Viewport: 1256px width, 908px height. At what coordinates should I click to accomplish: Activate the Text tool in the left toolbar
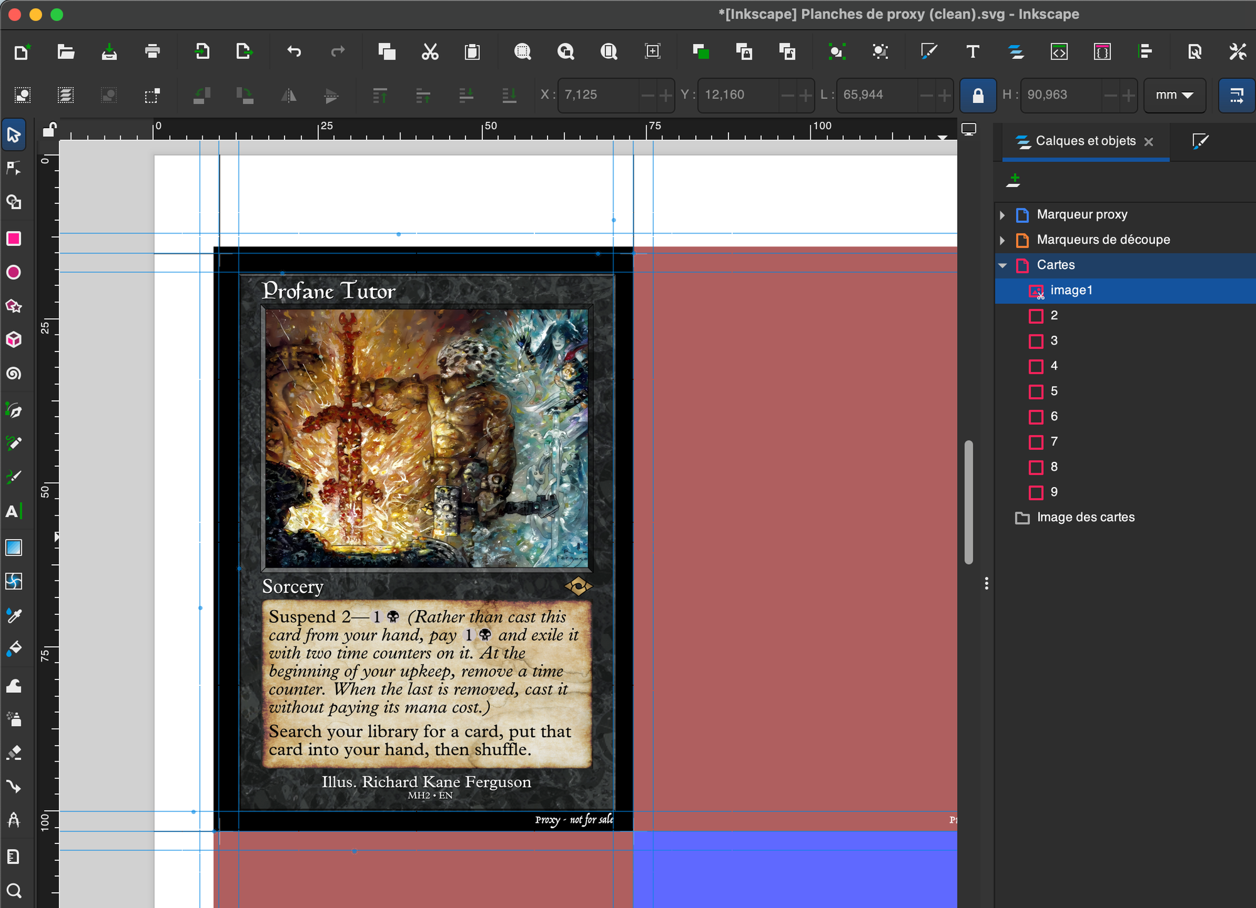(14, 511)
